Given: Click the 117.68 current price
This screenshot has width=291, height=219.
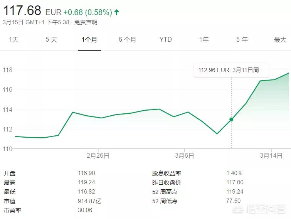Looking at the screenshot, I should pyautogui.click(x=22, y=10).
